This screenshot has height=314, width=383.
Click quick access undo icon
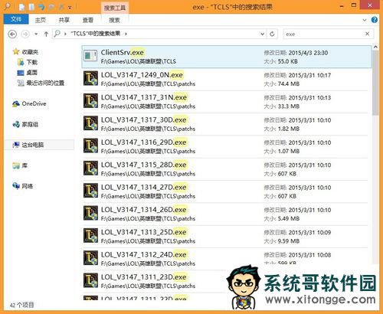click(x=41, y=7)
